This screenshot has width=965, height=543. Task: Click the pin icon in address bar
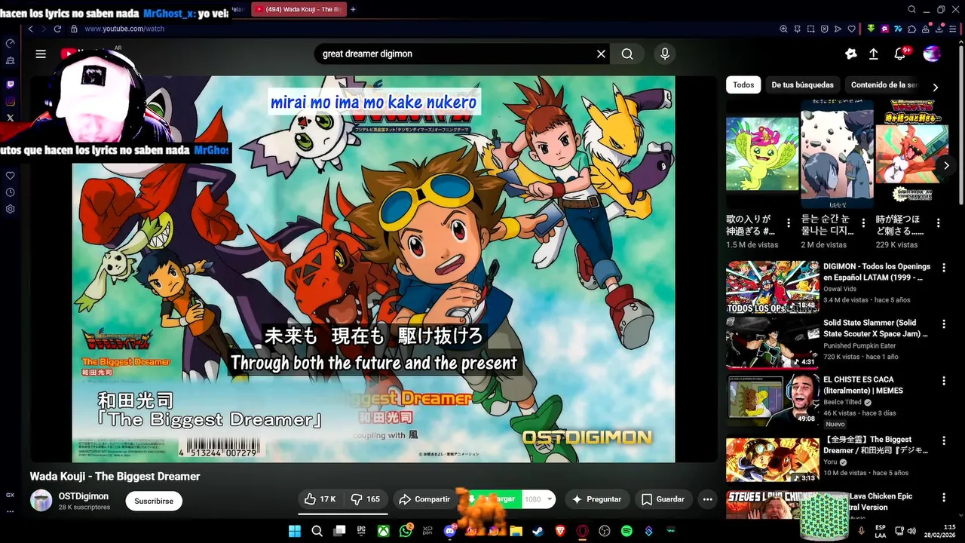(x=797, y=29)
